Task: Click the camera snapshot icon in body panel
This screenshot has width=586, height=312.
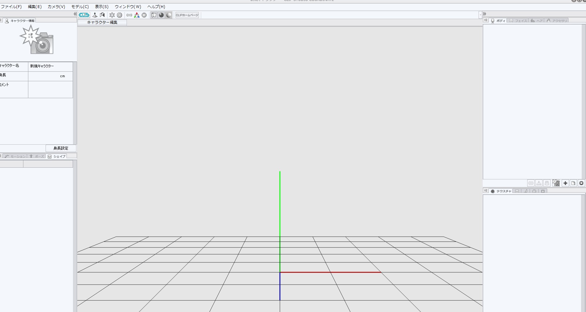Action: coord(556,183)
